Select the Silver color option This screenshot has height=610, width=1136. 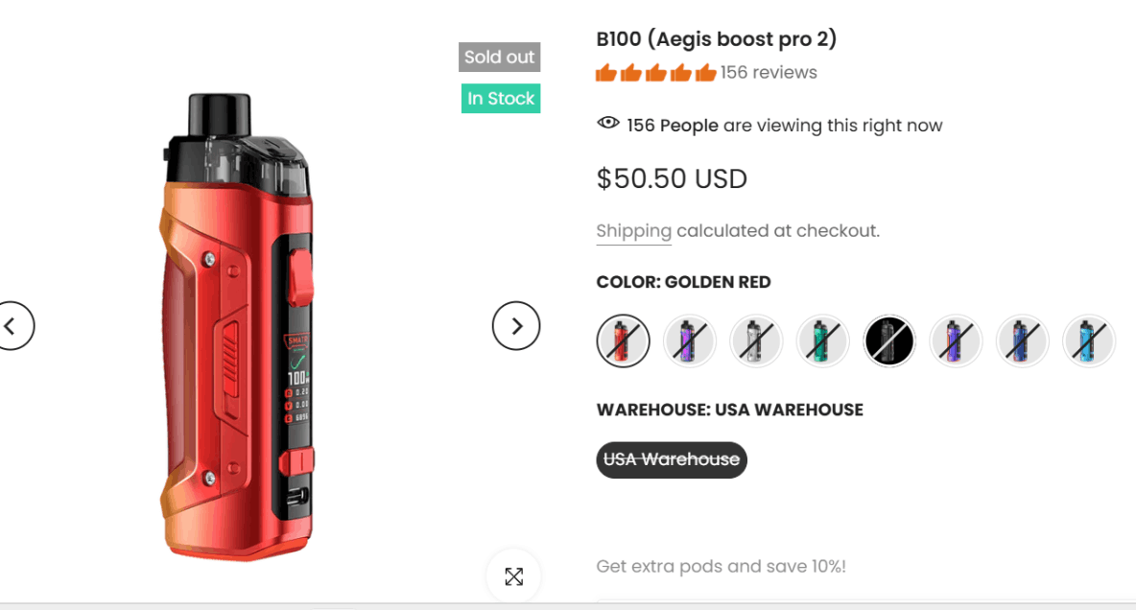(x=756, y=340)
